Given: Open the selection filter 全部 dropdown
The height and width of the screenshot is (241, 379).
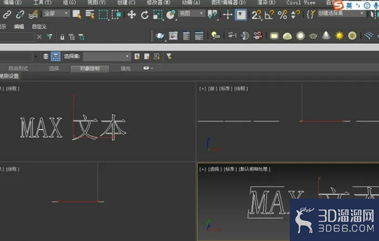Looking at the screenshot, I should click(57, 13).
